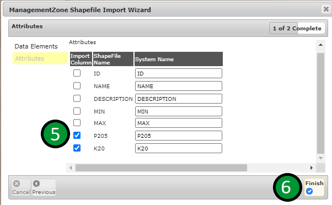Screen dimensions: 332x205
Task: Click the horizontal scrollbar right arrow
Action: [311, 168]
